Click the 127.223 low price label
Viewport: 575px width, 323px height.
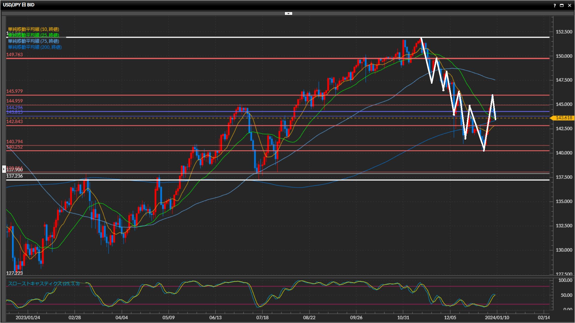[x=14, y=273]
